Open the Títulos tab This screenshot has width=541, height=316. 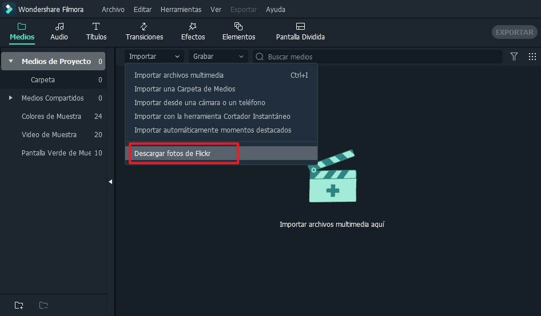coord(96,31)
